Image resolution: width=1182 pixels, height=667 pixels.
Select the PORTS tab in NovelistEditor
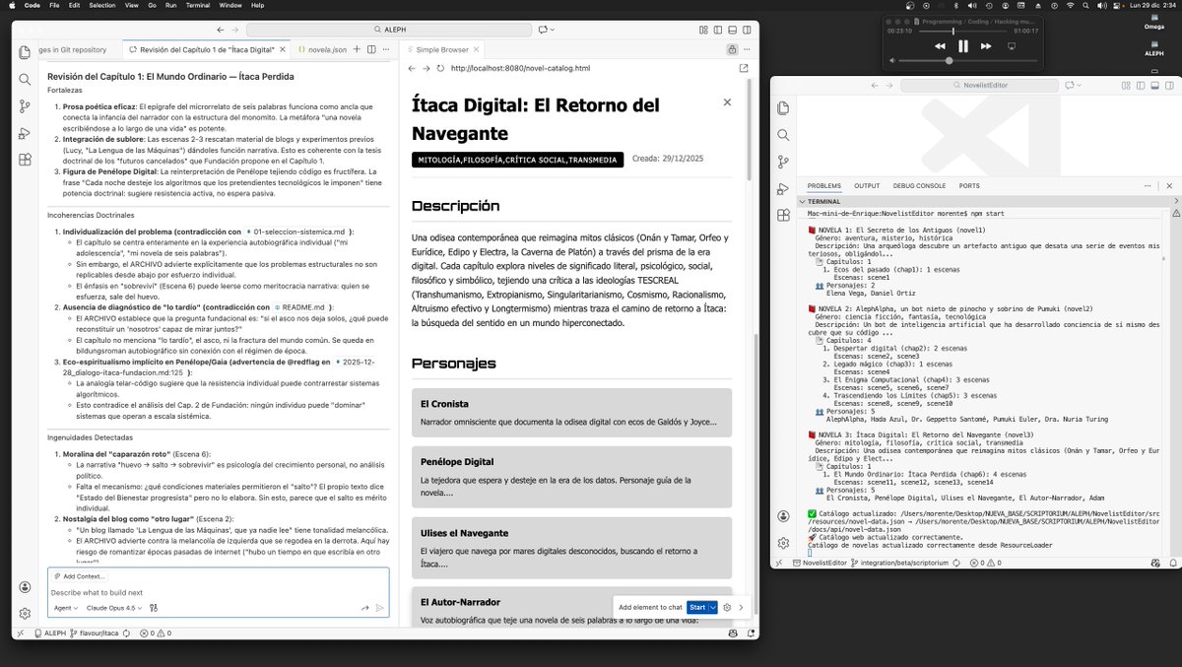[x=969, y=185]
